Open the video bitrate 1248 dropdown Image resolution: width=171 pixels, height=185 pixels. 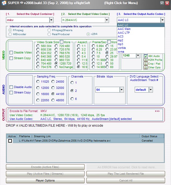(x=138, y=55)
